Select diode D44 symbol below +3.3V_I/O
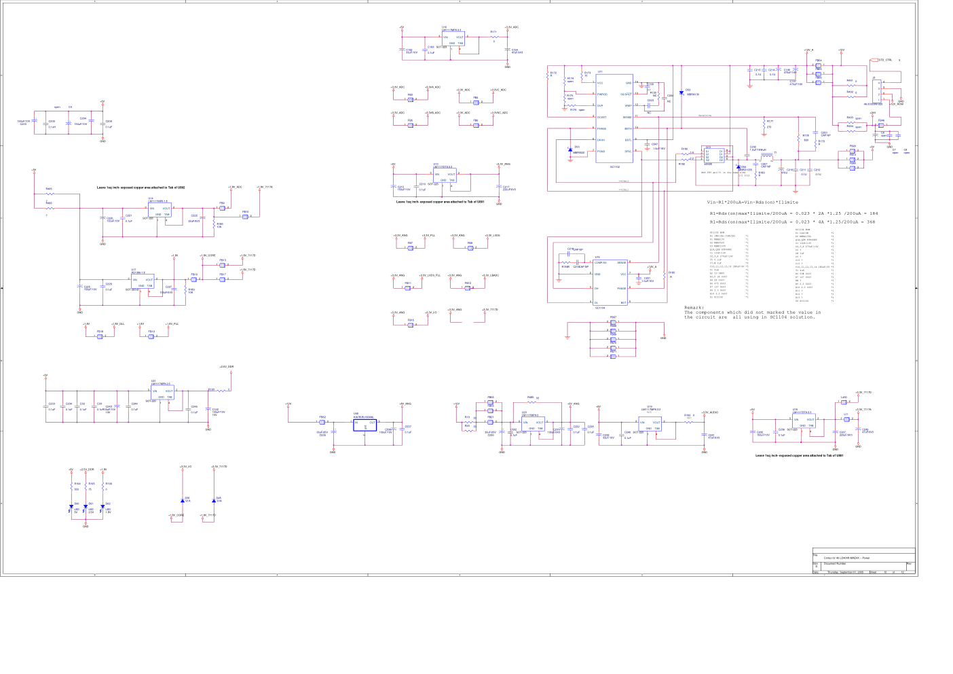Viewport: 953px width, 674px height. coord(183,500)
